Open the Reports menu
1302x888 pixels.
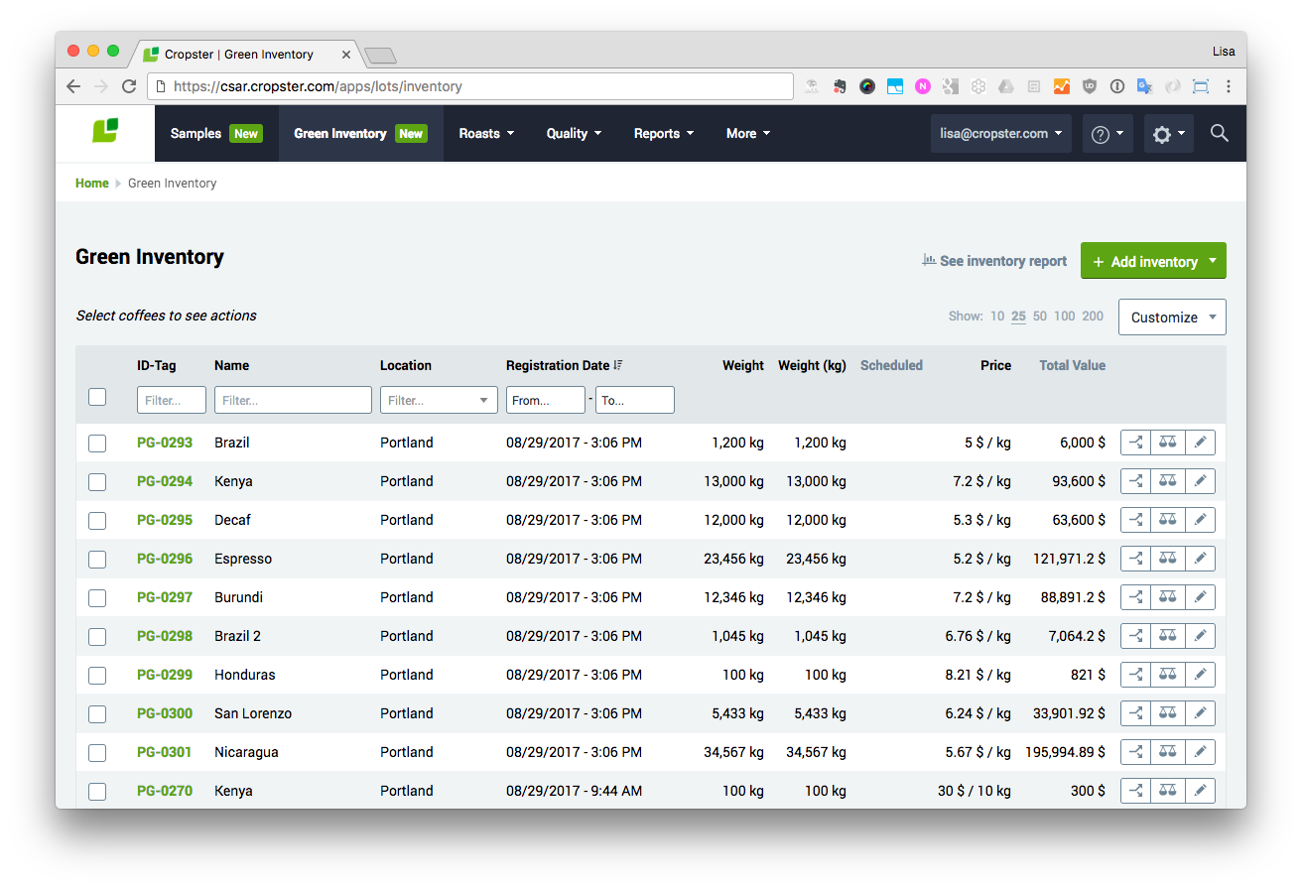(x=663, y=133)
